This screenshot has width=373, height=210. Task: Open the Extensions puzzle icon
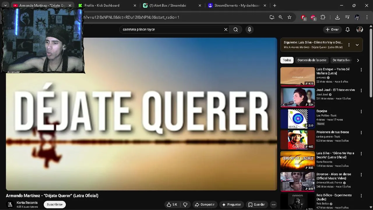(323, 17)
